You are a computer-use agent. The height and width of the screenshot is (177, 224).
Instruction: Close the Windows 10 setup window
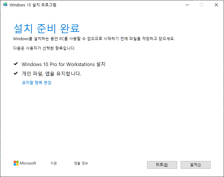click(x=216, y=5)
